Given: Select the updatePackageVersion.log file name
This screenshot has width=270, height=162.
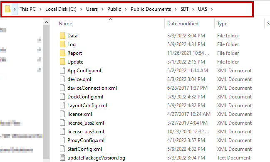Looking at the screenshot, I should tap(96, 158).
